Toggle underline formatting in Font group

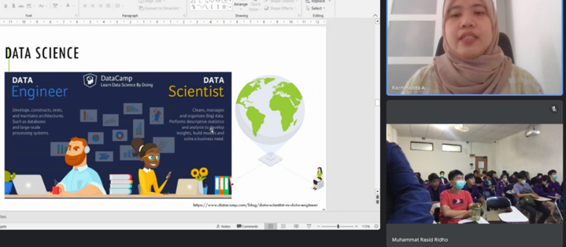[5, 6]
